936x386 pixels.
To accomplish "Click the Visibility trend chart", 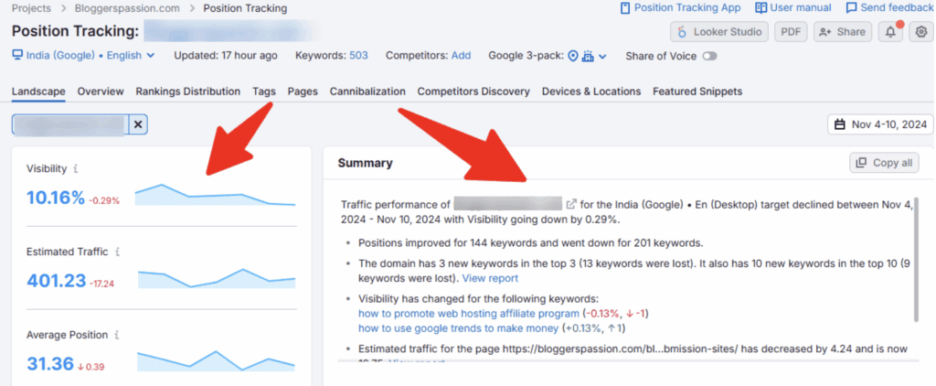I will [x=215, y=194].
